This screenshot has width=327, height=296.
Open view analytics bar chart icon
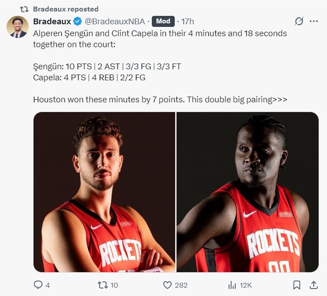point(232,285)
